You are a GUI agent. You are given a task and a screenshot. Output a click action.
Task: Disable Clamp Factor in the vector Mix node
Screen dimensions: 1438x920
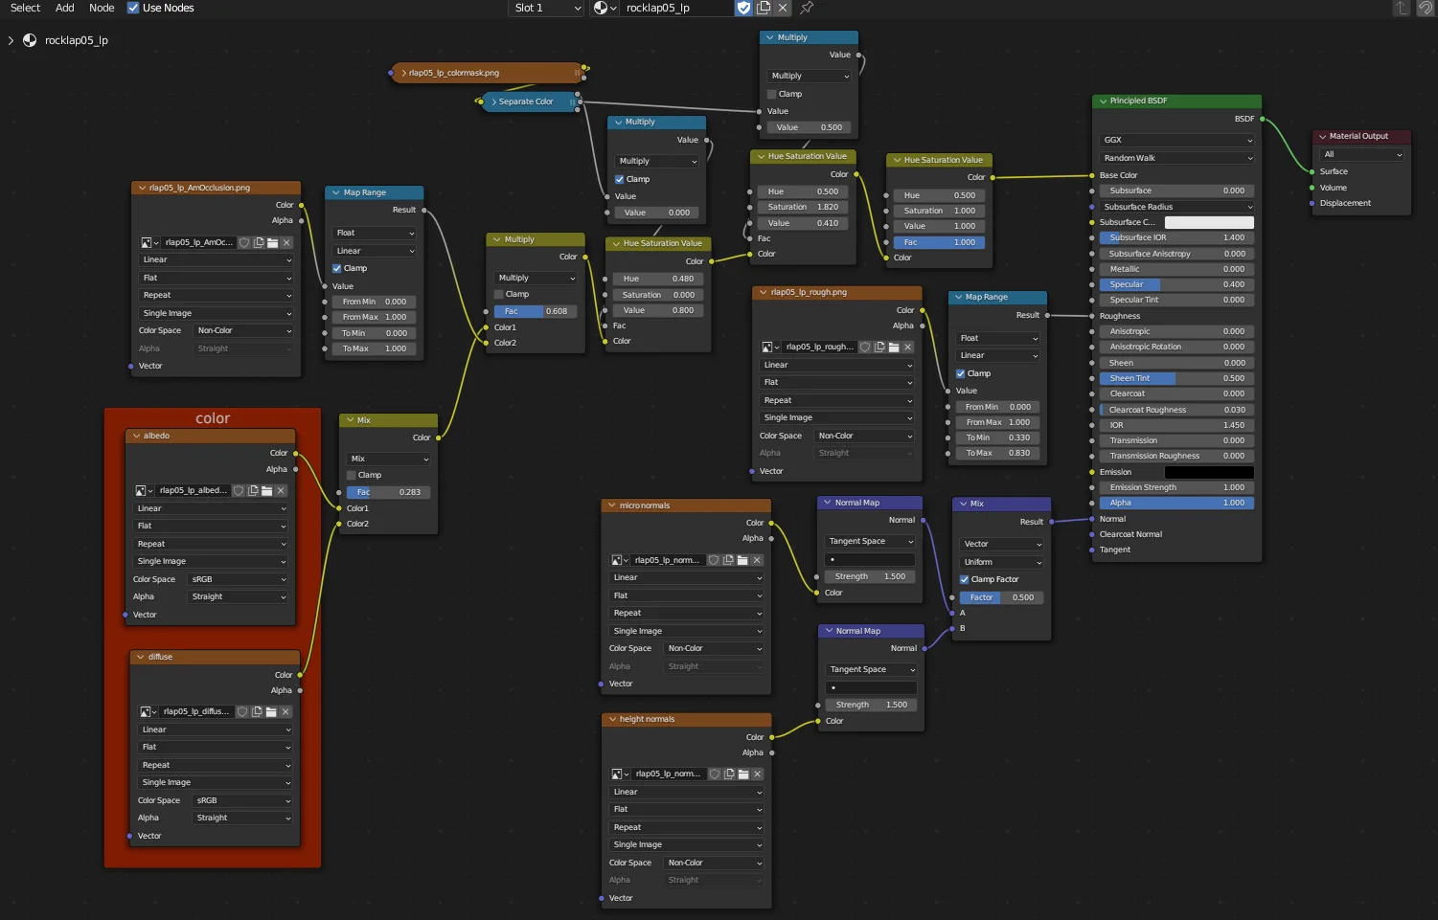(965, 580)
